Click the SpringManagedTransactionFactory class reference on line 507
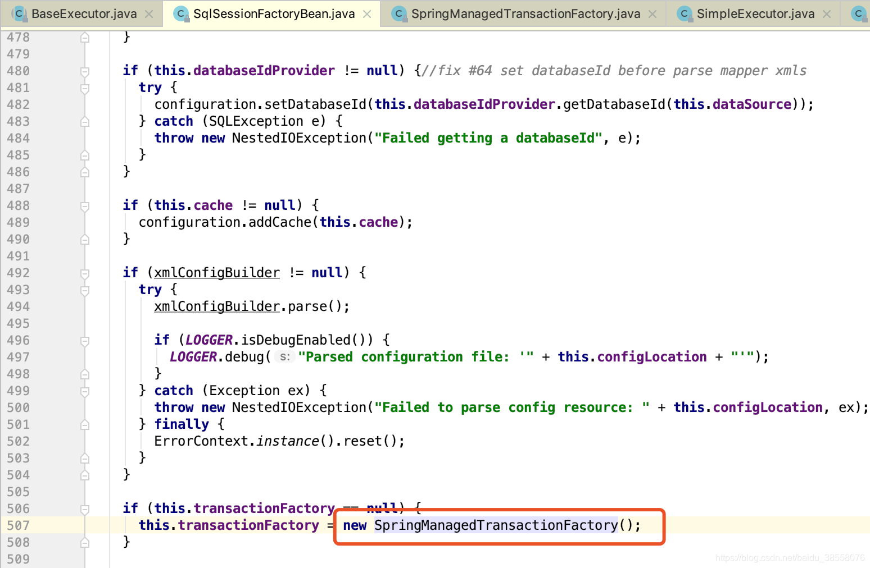This screenshot has width=870, height=568. tap(496, 525)
